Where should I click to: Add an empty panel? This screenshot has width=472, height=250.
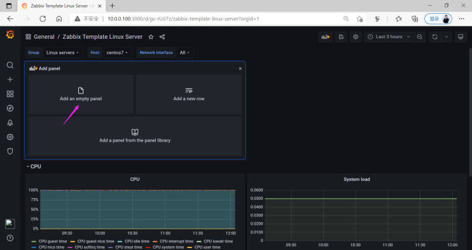[81, 95]
